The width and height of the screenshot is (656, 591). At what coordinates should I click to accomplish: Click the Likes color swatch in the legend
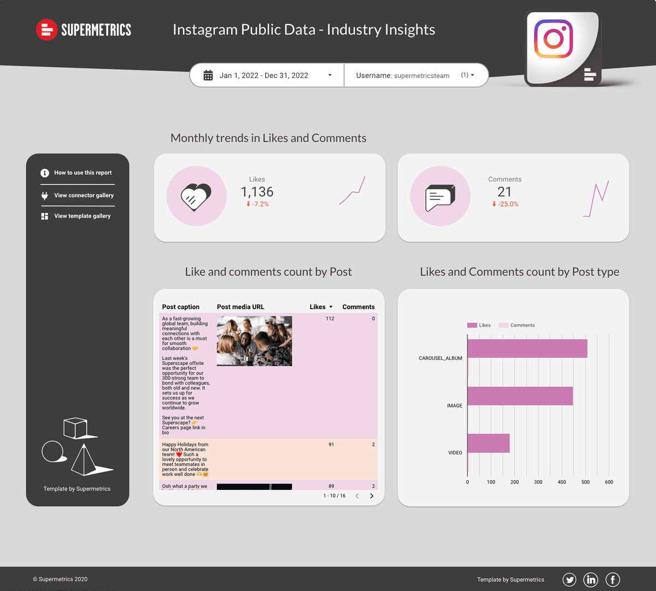471,325
